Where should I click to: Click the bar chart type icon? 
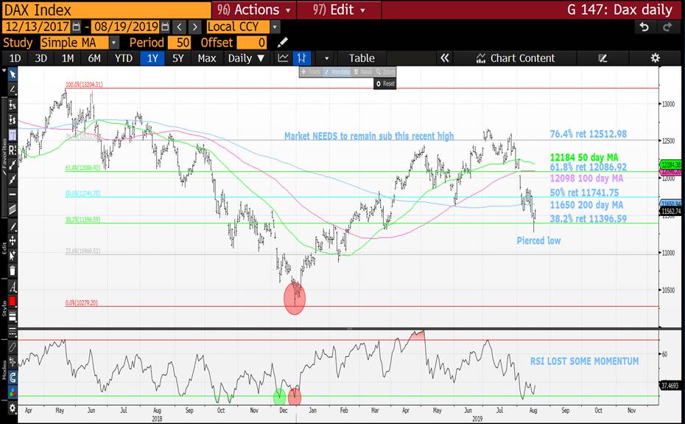(x=301, y=58)
